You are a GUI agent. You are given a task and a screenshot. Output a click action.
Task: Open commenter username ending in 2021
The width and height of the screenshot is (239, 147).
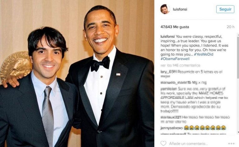click(171, 117)
